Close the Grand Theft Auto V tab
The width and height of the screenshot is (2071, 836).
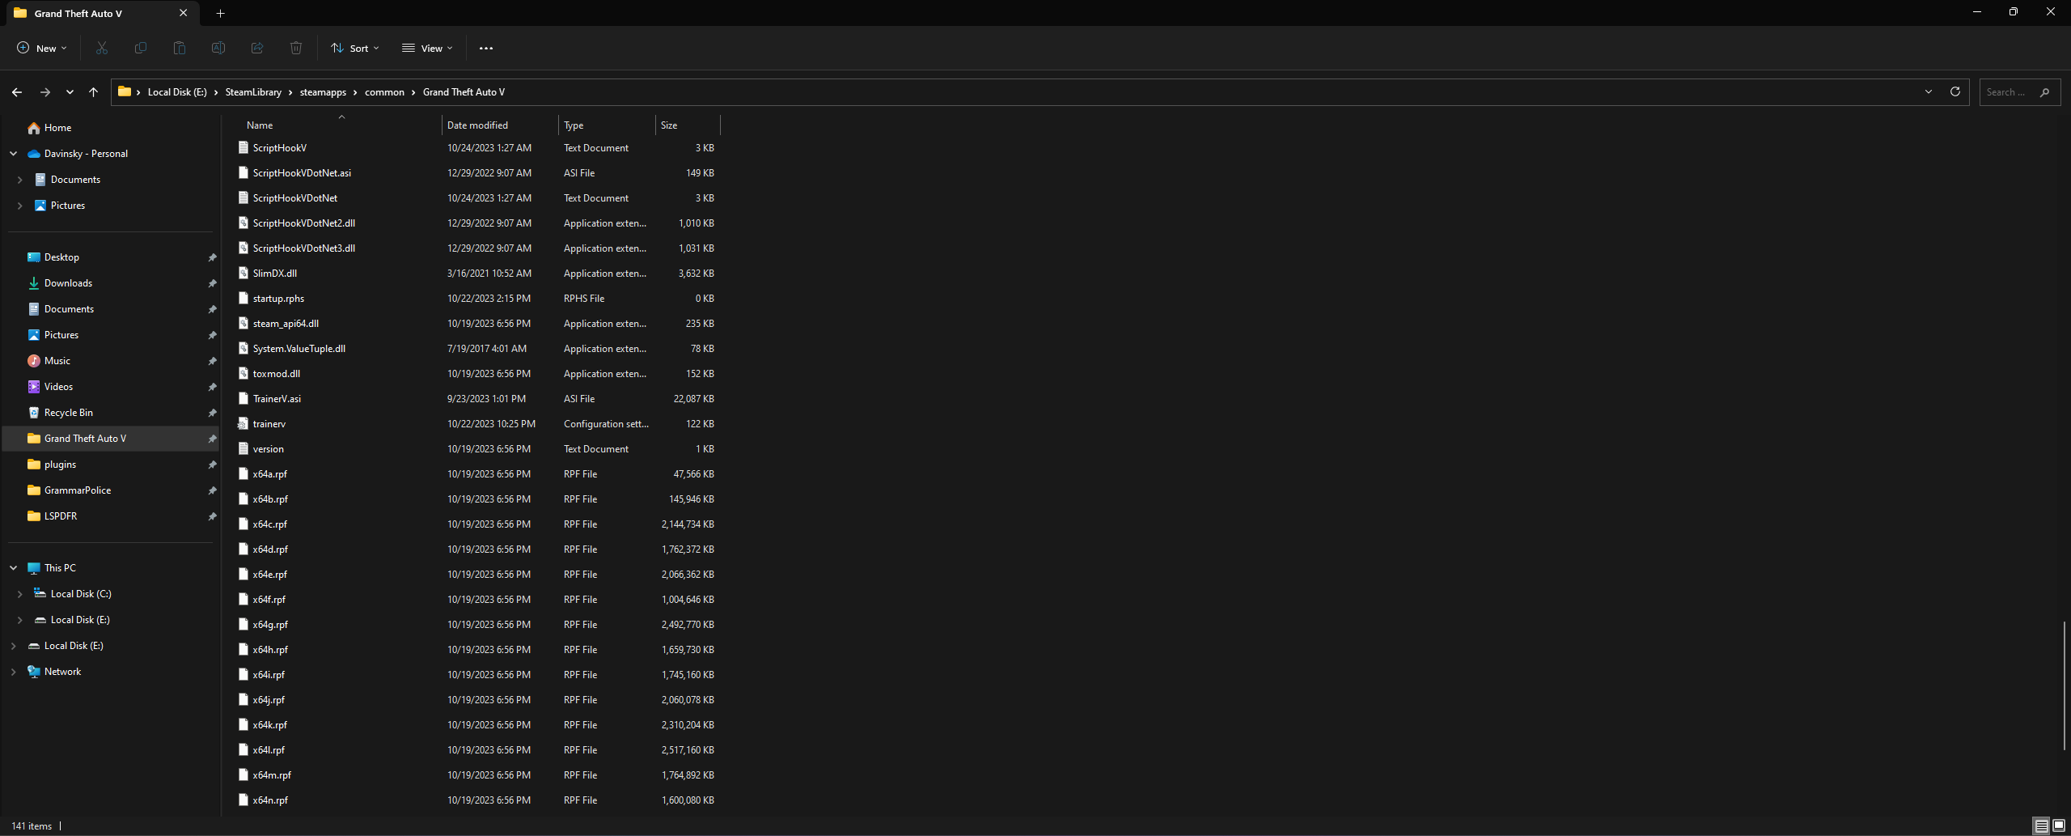pyautogui.click(x=183, y=13)
